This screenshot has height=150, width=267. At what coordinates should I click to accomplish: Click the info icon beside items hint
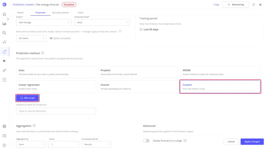click(x=120, y=31)
